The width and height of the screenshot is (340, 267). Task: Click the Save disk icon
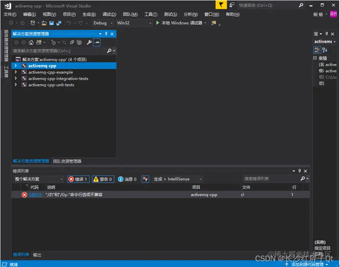tap(51, 23)
